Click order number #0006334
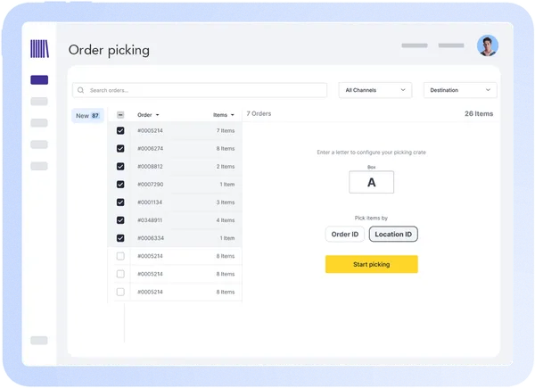The image size is (535, 388). (151, 238)
